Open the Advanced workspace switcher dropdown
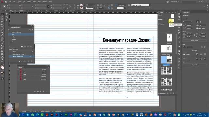 (x=175, y=2)
